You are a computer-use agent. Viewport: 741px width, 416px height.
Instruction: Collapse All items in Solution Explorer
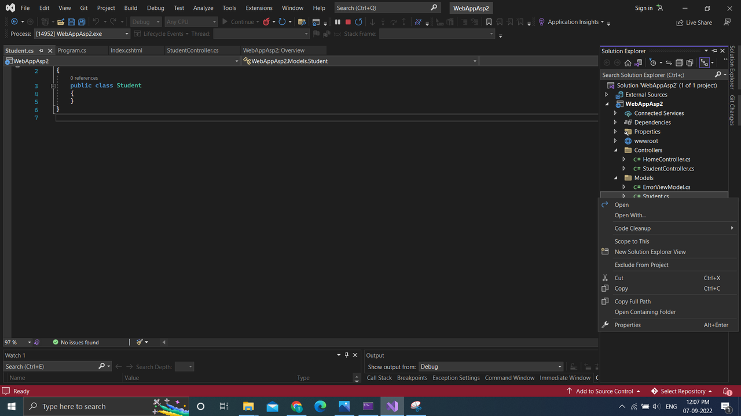click(x=679, y=62)
